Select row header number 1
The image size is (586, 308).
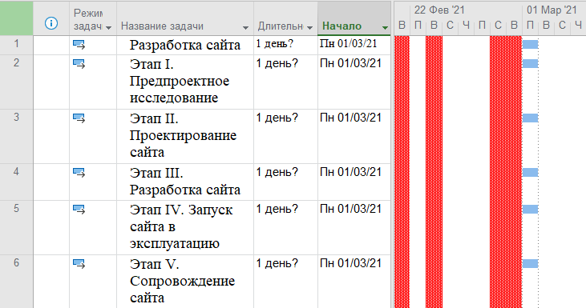[17, 45]
